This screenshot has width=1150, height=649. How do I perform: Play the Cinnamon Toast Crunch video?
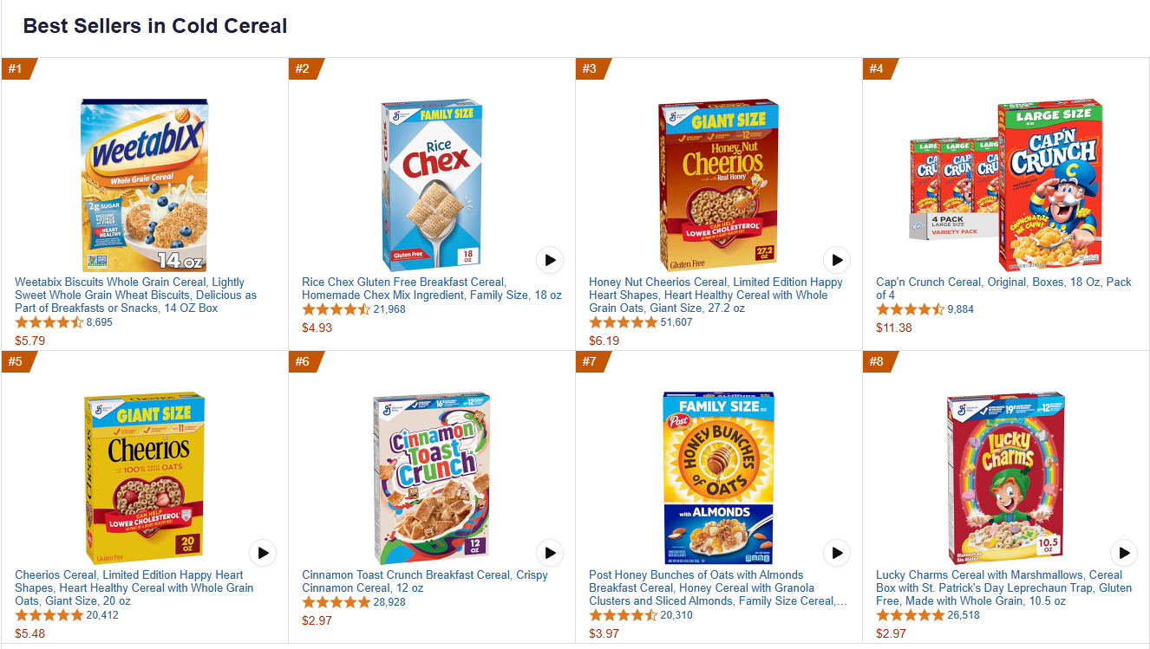pyautogui.click(x=550, y=553)
